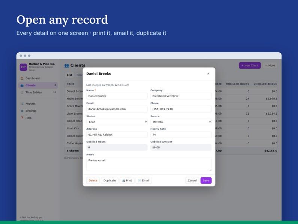Viewport: 298px width, 224px height.
Task: Click the Reports chart icon
Action: 22,104
